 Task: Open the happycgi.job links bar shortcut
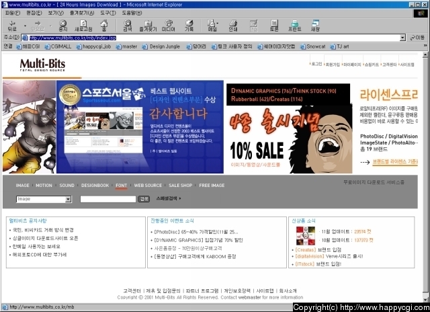[x=93, y=46]
